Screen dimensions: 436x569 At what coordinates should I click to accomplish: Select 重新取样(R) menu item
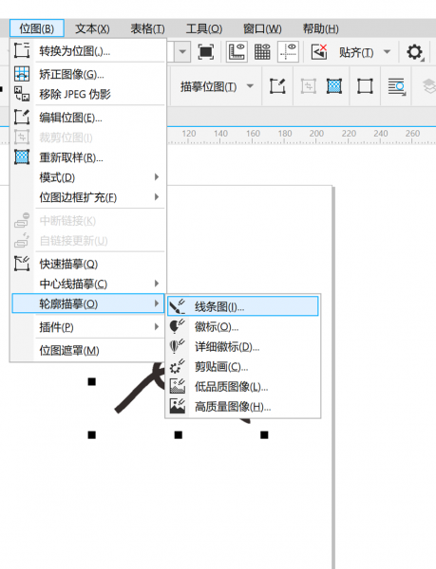coord(88,157)
